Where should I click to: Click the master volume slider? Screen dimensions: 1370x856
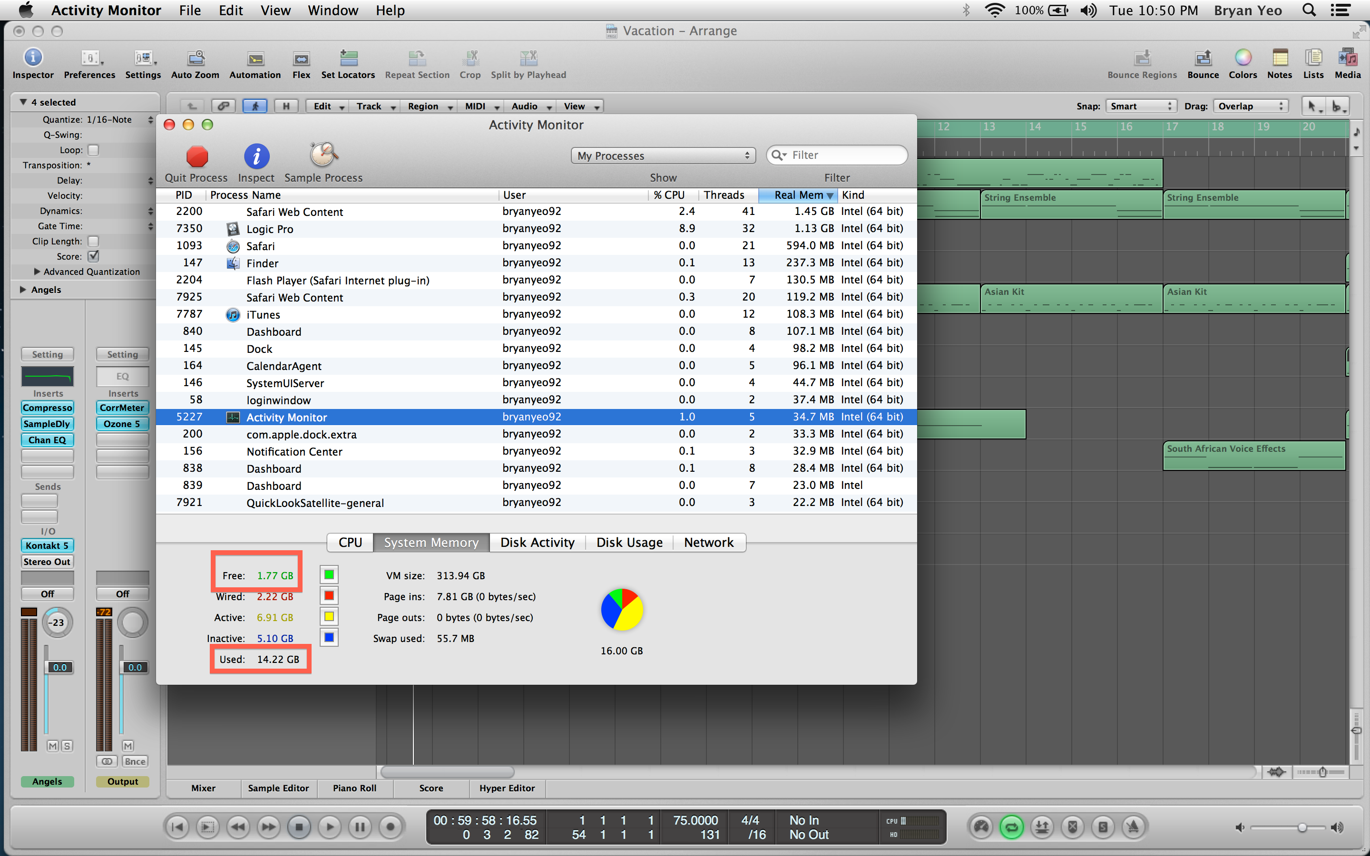click(1289, 827)
